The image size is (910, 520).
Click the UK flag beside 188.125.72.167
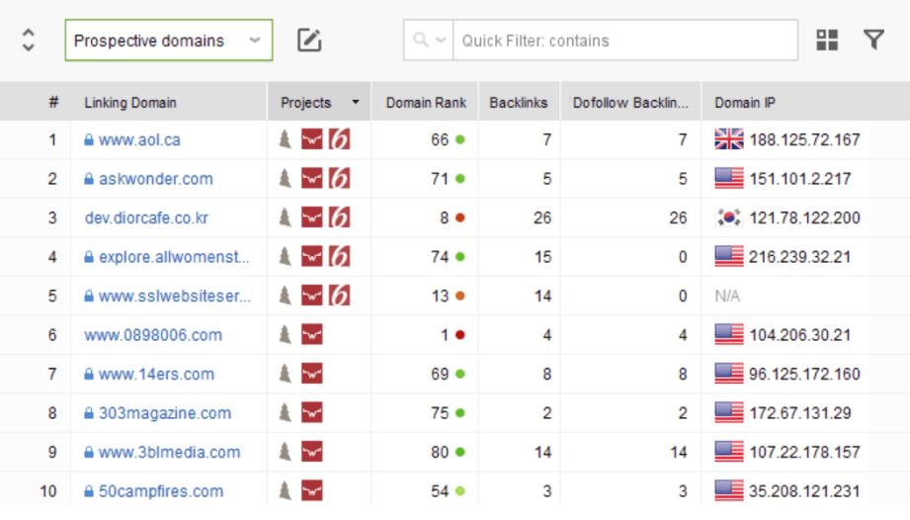tap(729, 139)
